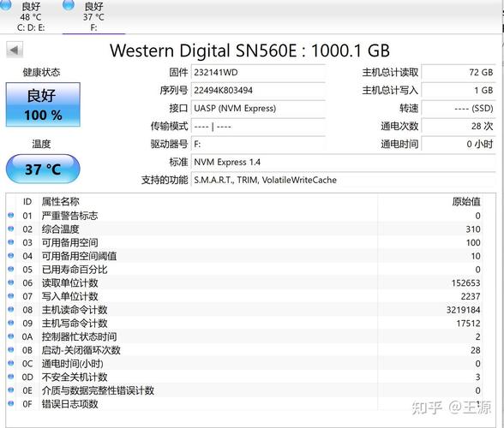
Task: Click the 原始值 column header
Action: (466, 202)
